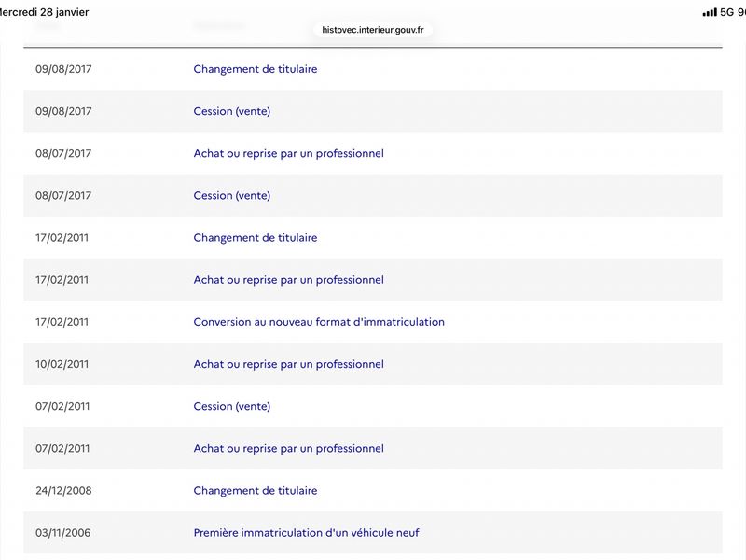Open Achat ou reprise par un professionnel of 08/07/2017

tap(288, 153)
